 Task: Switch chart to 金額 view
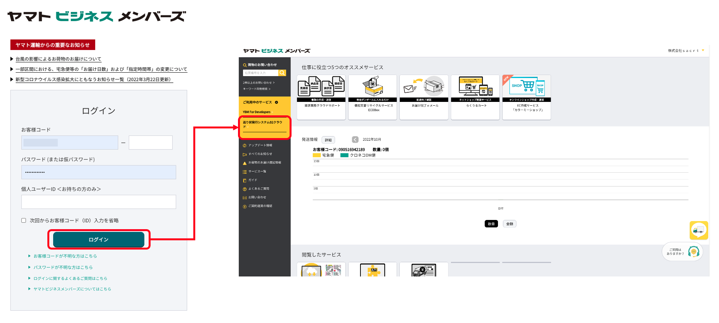pos(510,224)
